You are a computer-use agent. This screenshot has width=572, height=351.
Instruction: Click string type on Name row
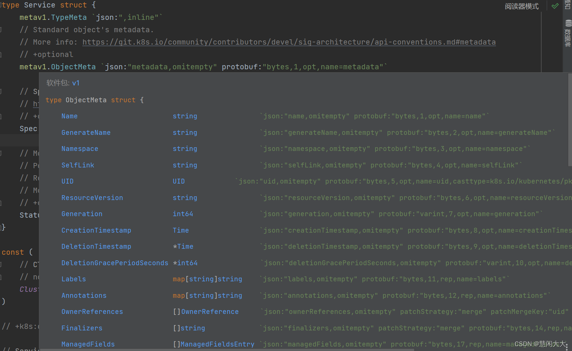[185, 116]
